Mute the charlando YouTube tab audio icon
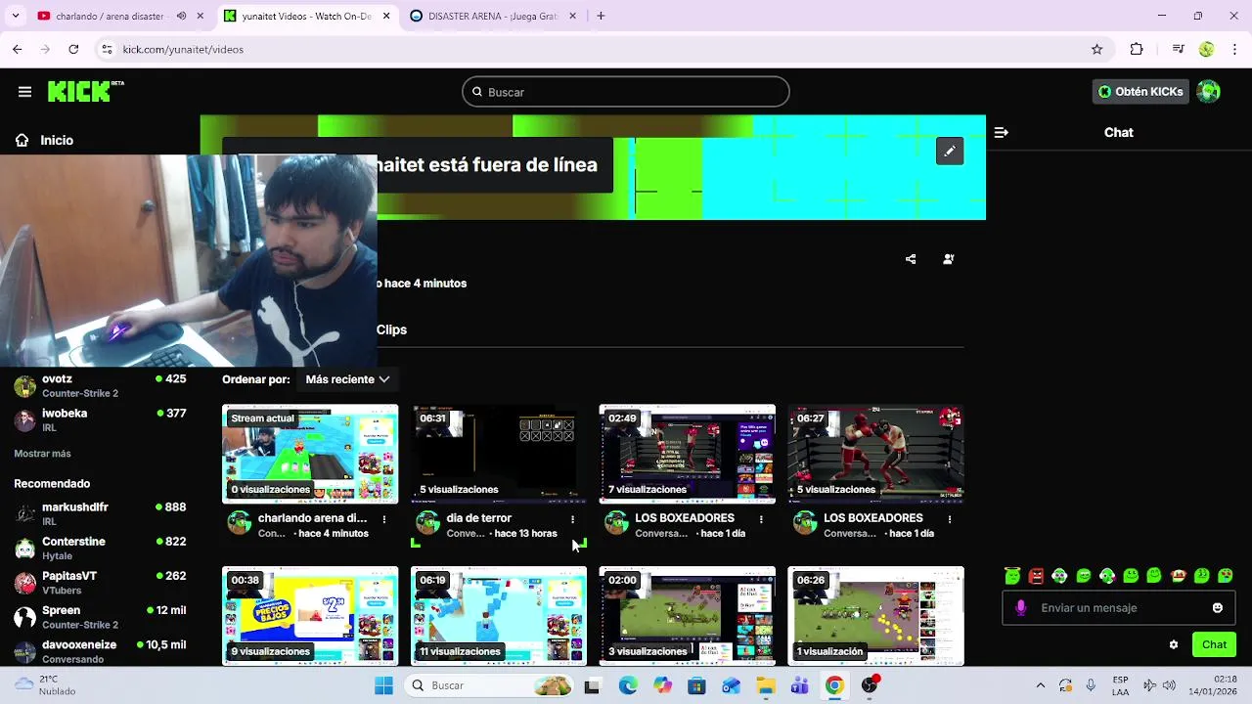 click(181, 16)
